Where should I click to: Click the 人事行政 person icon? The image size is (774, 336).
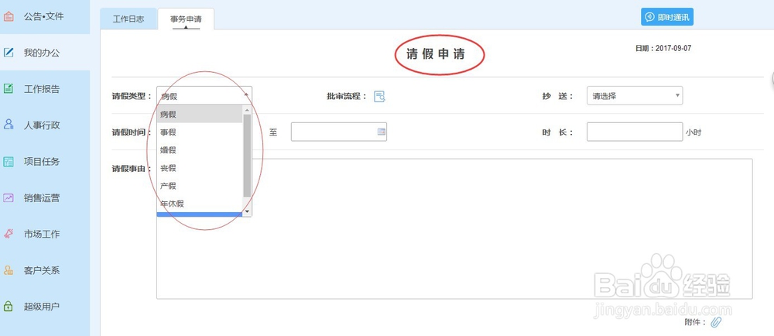pos(9,125)
